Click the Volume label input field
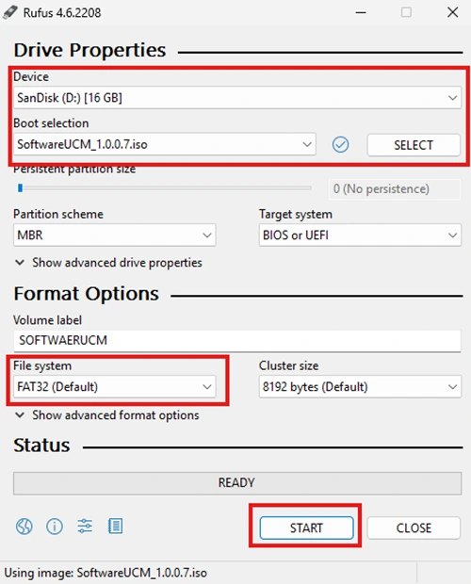Image resolution: width=471 pixels, height=584 pixels. 237,340
